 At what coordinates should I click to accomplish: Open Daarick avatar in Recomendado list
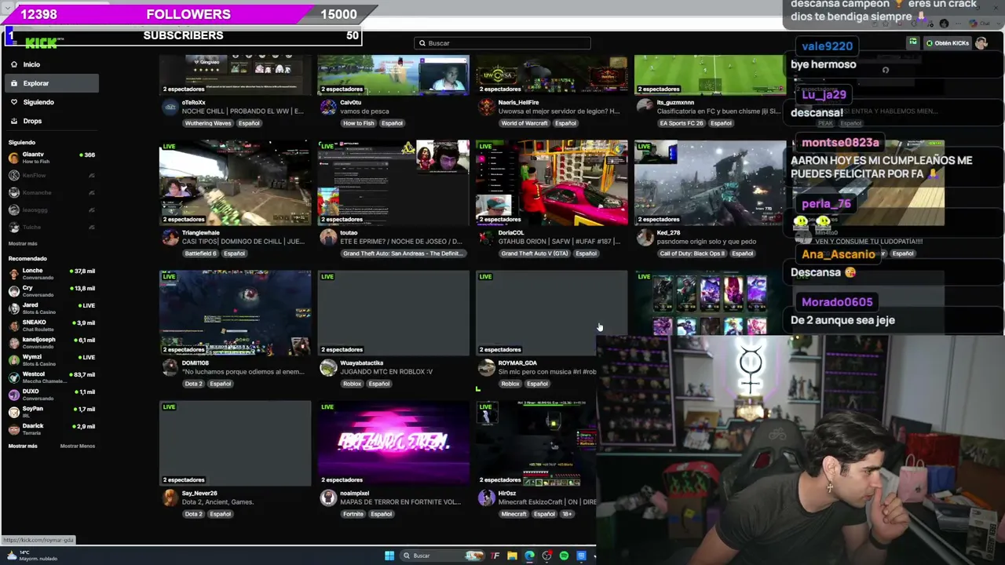13,429
